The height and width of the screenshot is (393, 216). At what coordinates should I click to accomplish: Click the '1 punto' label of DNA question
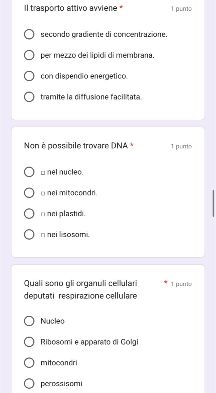click(181, 146)
